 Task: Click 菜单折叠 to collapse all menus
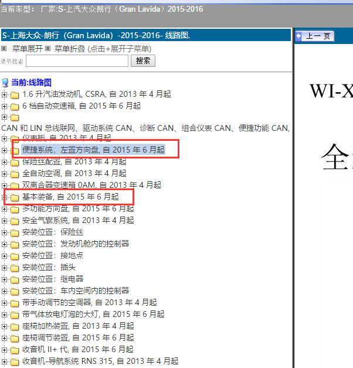click(70, 49)
